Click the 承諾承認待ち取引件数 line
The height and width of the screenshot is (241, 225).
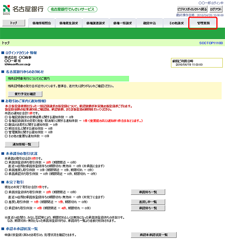[51, 174]
